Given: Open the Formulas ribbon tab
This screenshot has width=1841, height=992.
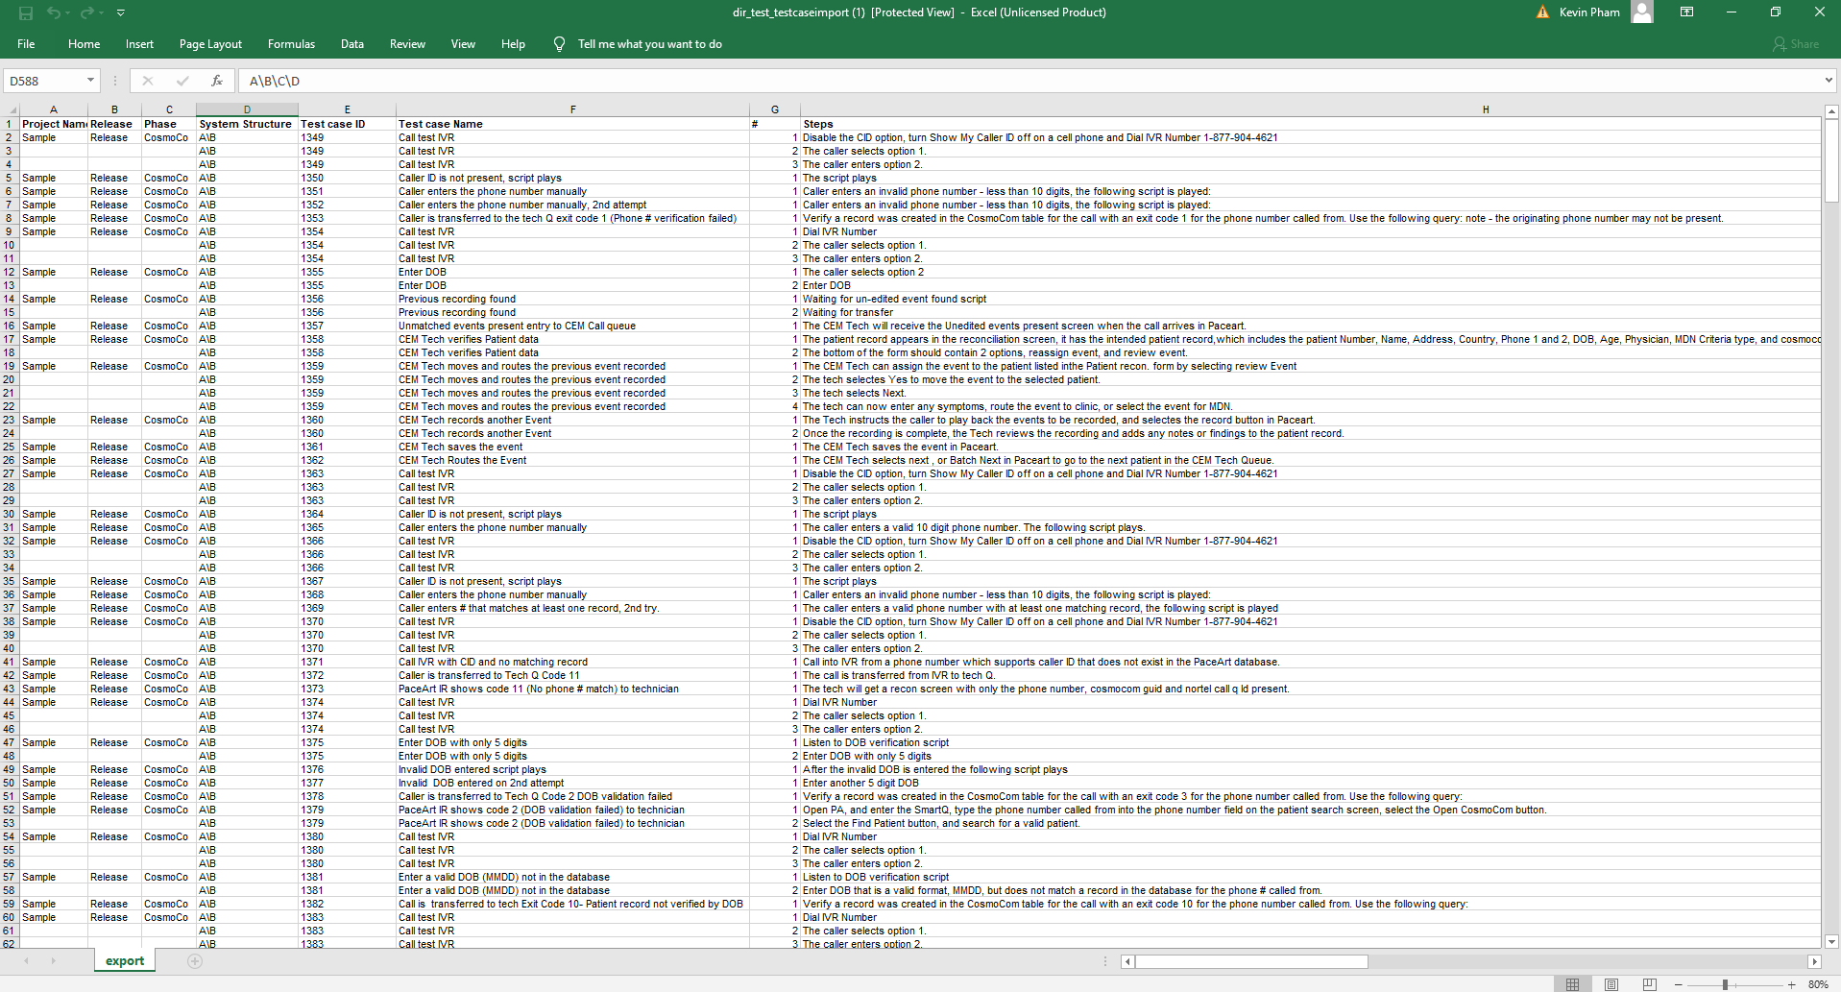Looking at the screenshot, I should point(291,44).
